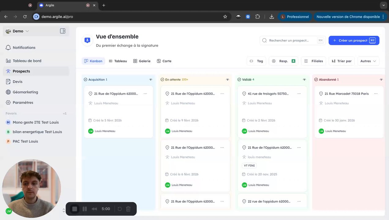Click LM avatar on Abandonné card

click(321, 131)
